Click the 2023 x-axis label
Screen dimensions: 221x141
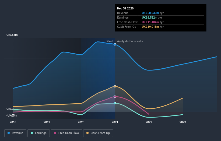pos(183,122)
